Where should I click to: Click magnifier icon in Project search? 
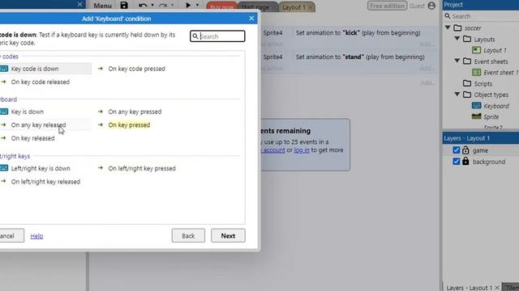tap(448, 16)
